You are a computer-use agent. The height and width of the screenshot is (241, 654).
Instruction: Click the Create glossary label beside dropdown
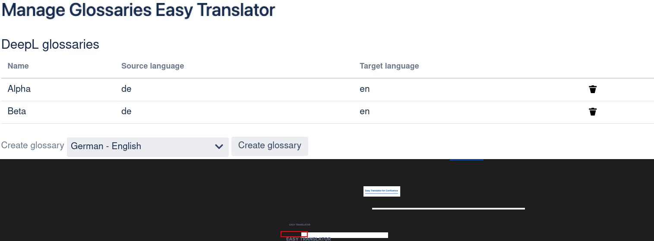(32, 146)
